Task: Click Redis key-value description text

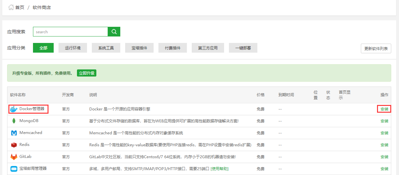Action: click(x=170, y=145)
